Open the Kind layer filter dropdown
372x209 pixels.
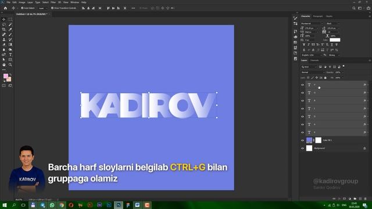[x=309, y=67]
